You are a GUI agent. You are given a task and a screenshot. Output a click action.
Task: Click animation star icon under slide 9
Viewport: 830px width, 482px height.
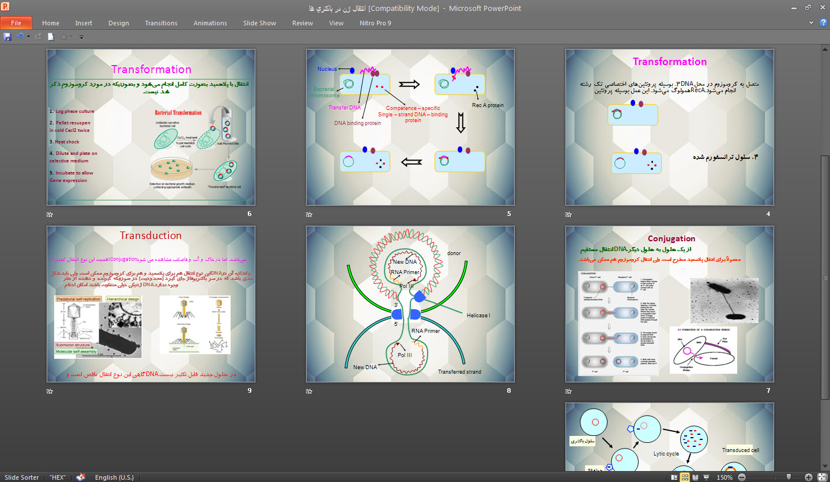[x=50, y=392]
